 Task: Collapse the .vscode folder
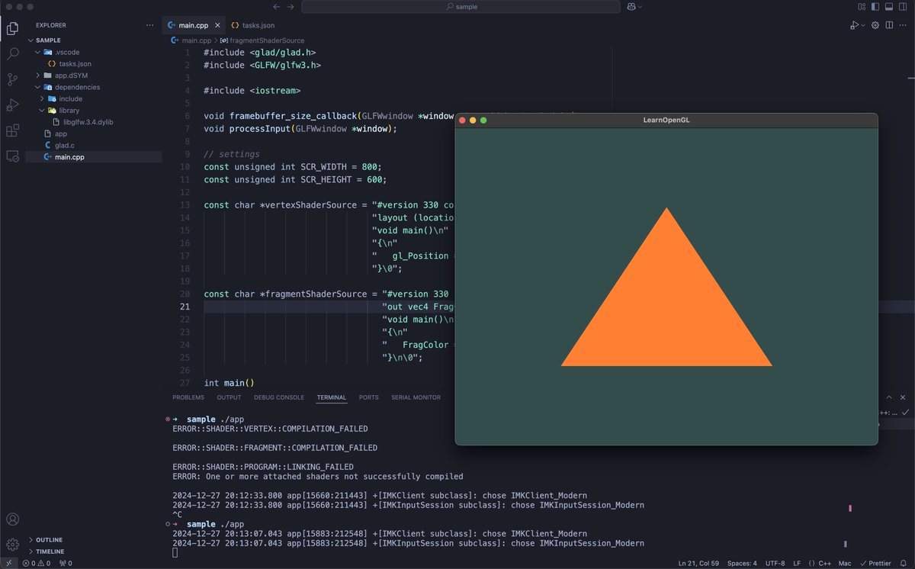tap(94, 52)
